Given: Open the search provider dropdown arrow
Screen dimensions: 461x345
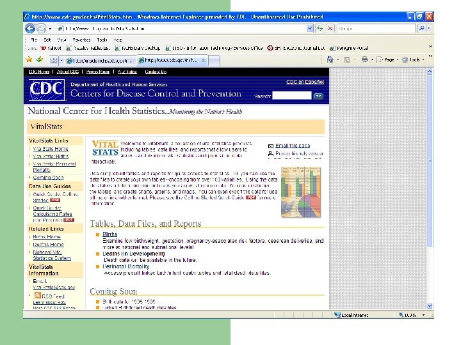Looking at the screenshot, I should click(x=428, y=29).
